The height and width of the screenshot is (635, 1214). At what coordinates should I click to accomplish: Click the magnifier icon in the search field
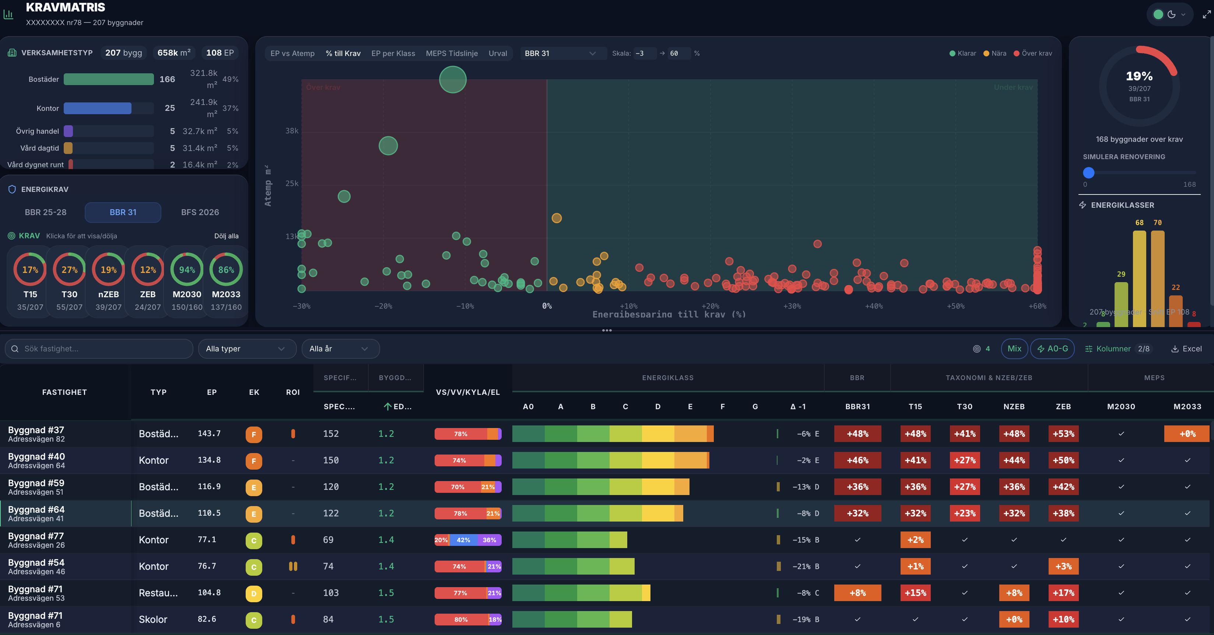point(15,349)
